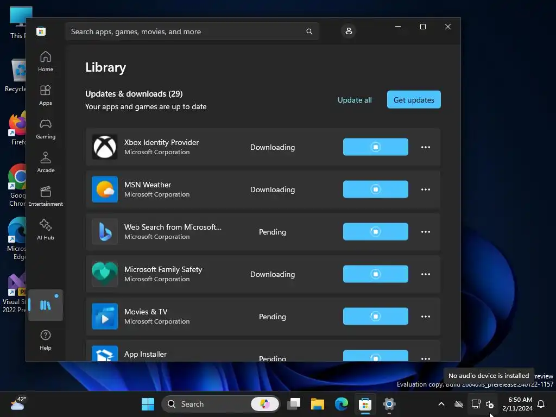Click the muted audio tray icon
556x417 pixels.
coord(490,404)
